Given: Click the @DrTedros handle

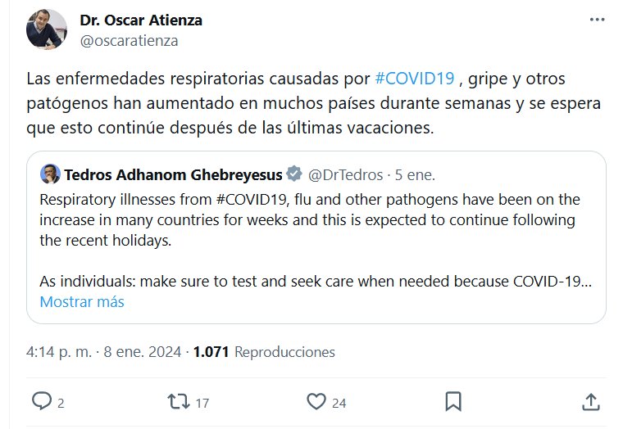Looking at the screenshot, I should (x=343, y=174).
